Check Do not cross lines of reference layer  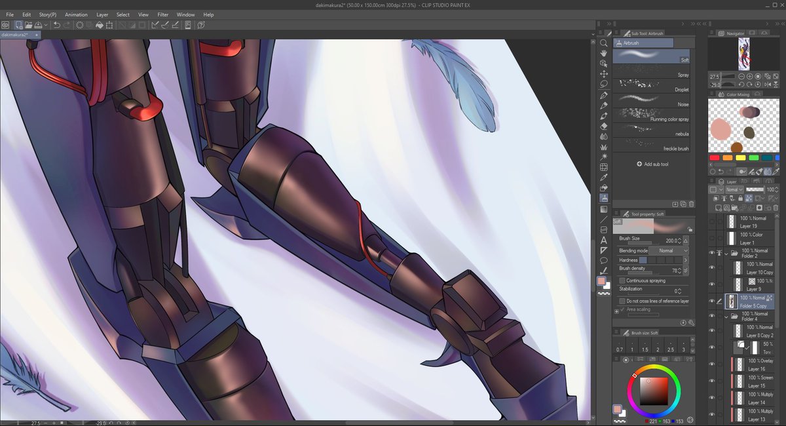(x=622, y=300)
